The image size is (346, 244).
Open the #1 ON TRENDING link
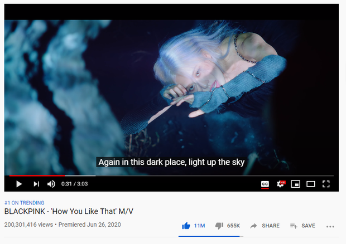point(24,203)
